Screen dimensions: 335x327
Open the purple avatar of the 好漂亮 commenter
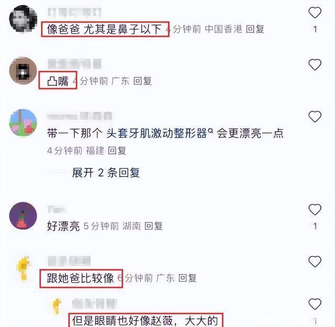pyautogui.click(x=23, y=216)
